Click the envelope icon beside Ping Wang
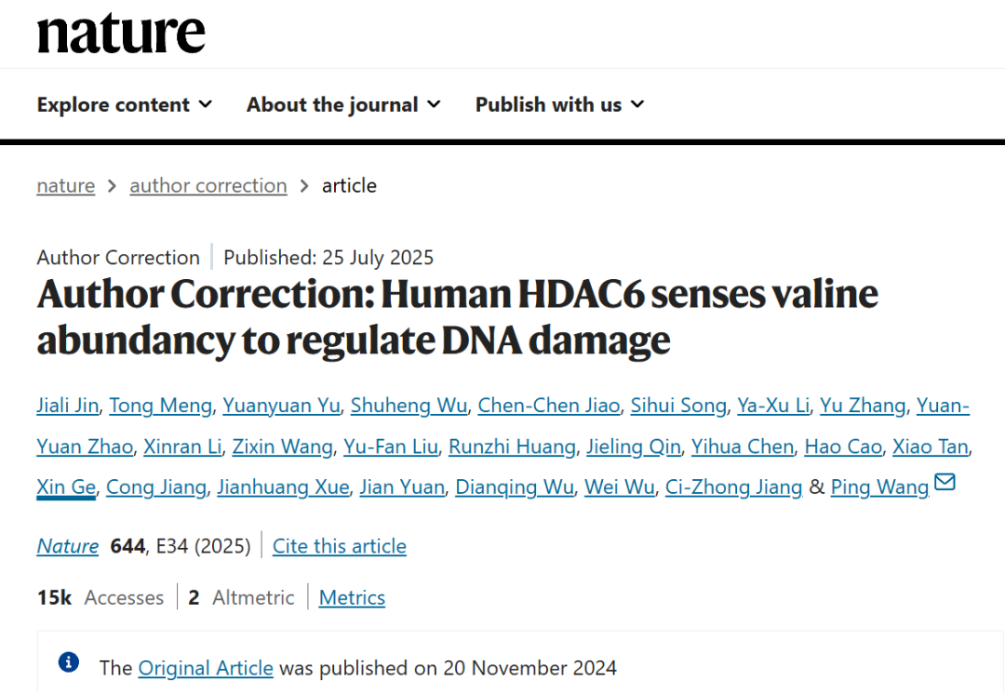This screenshot has width=1005, height=693. pos(945,483)
